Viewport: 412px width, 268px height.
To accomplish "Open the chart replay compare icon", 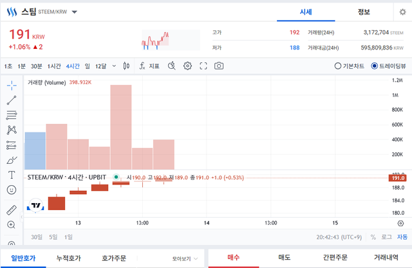I will pyautogui.click(x=172, y=66).
